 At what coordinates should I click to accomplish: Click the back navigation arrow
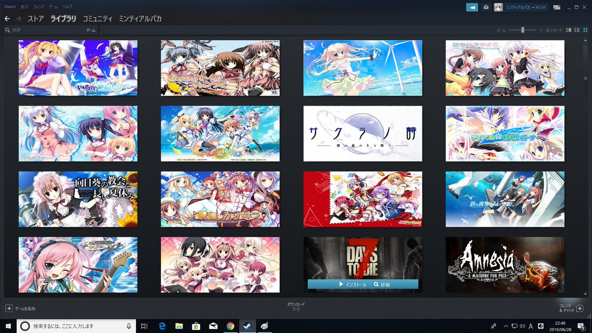(x=6, y=17)
